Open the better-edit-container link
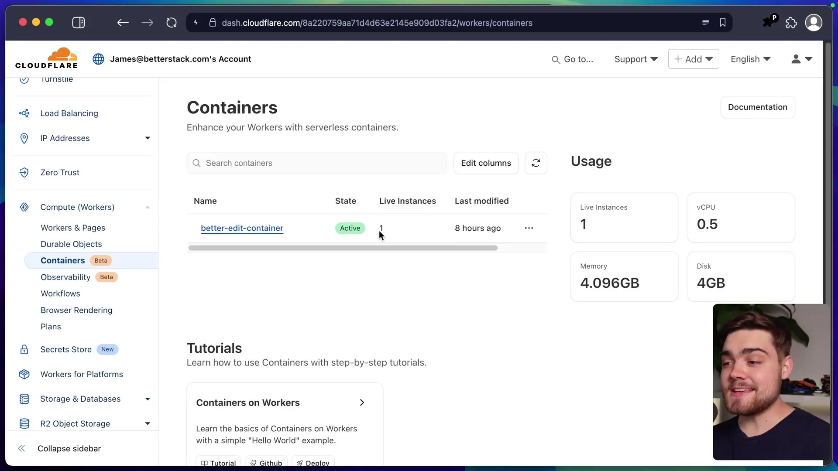Screen dimensions: 838x471 (x=242, y=228)
